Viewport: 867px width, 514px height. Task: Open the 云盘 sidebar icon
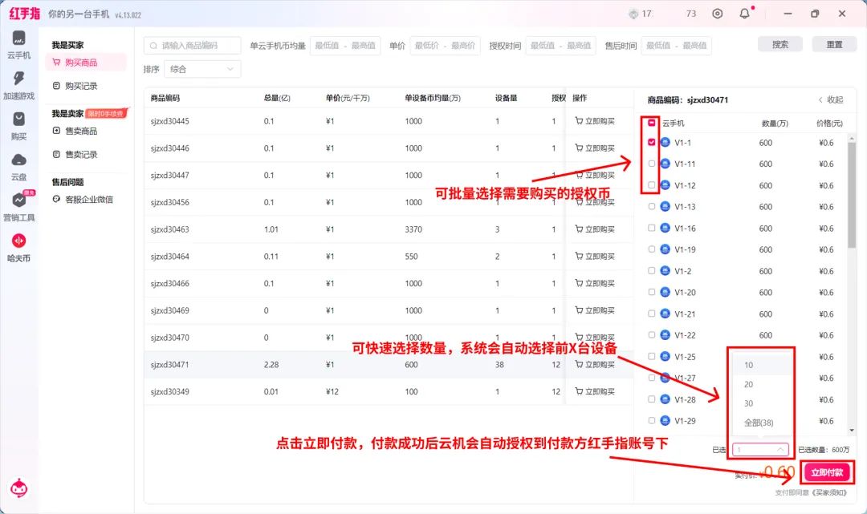tap(18, 160)
